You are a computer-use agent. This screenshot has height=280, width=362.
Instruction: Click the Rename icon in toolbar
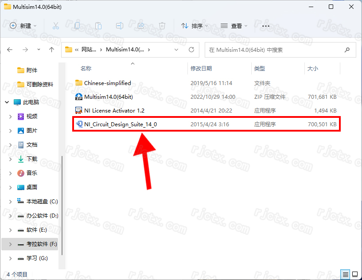120,26
